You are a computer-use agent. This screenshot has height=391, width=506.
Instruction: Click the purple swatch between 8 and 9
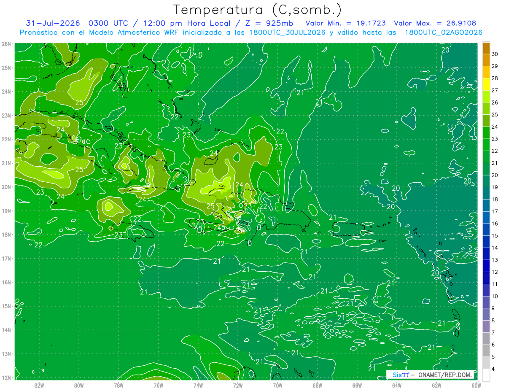(x=486, y=315)
